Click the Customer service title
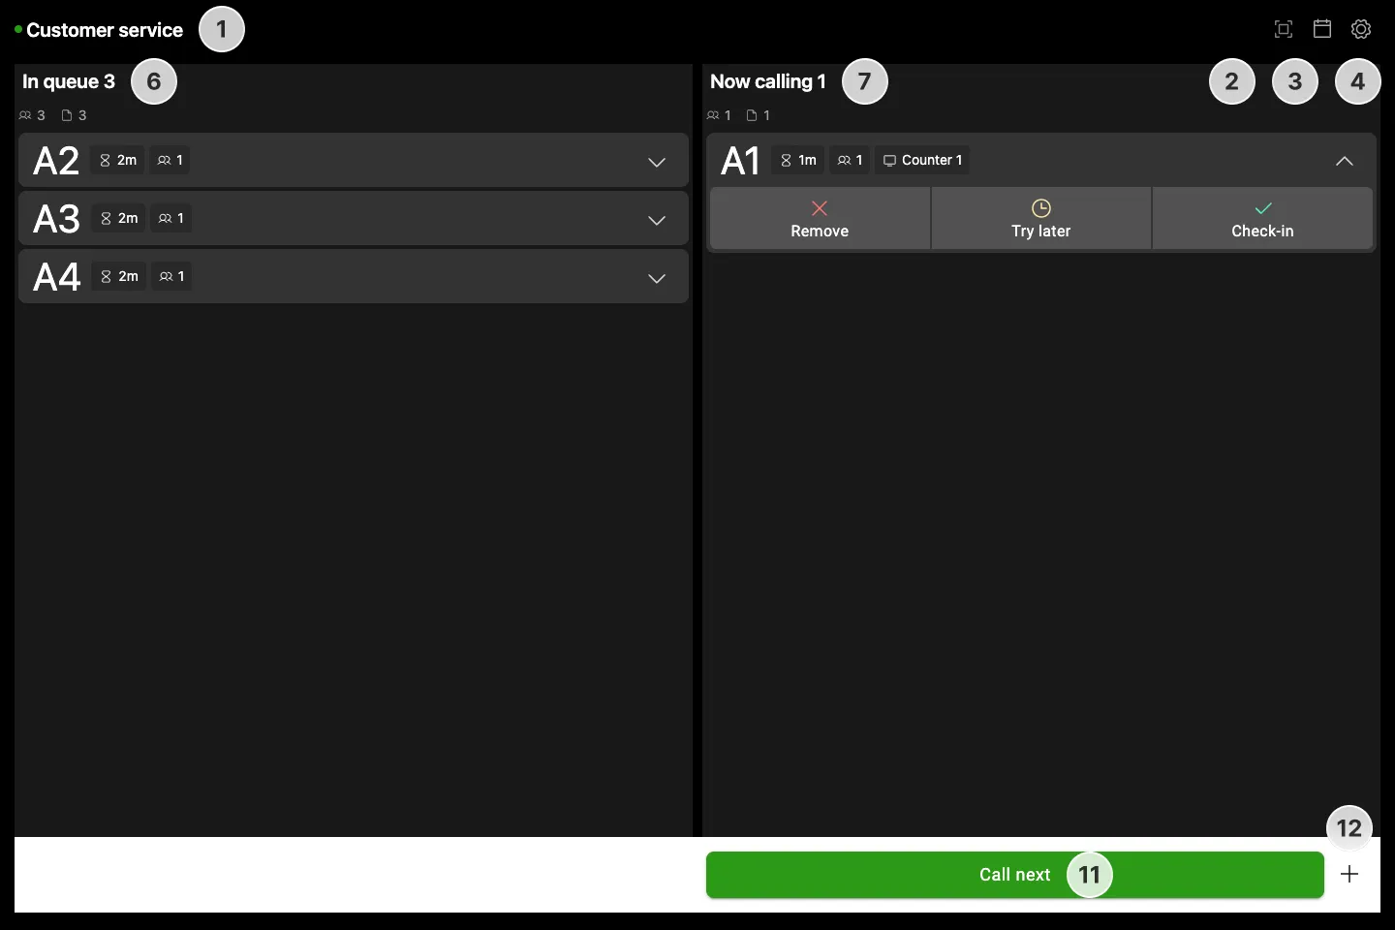This screenshot has width=1395, height=930. pyautogui.click(x=105, y=30)
